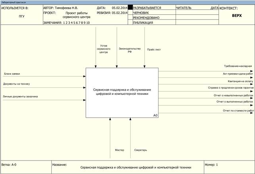Select the project name 'Проект работы сервисного центра'
This screenshot has height=174, width=255.
point(76,15)
